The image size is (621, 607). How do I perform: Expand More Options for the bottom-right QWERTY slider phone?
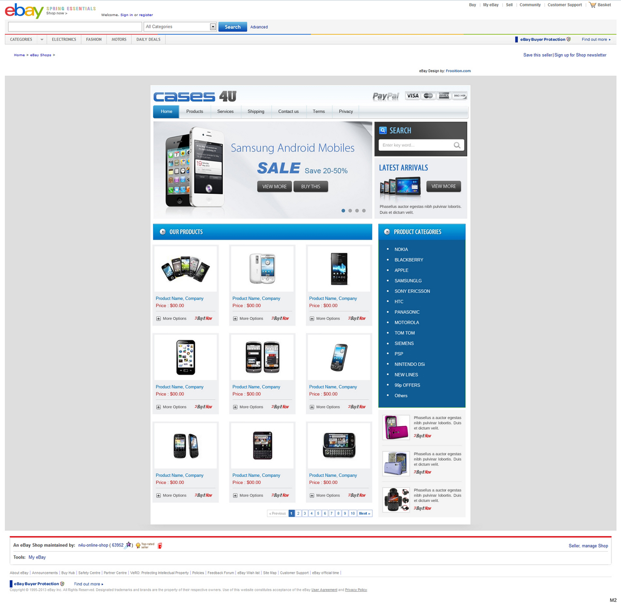tap(325, 495)
